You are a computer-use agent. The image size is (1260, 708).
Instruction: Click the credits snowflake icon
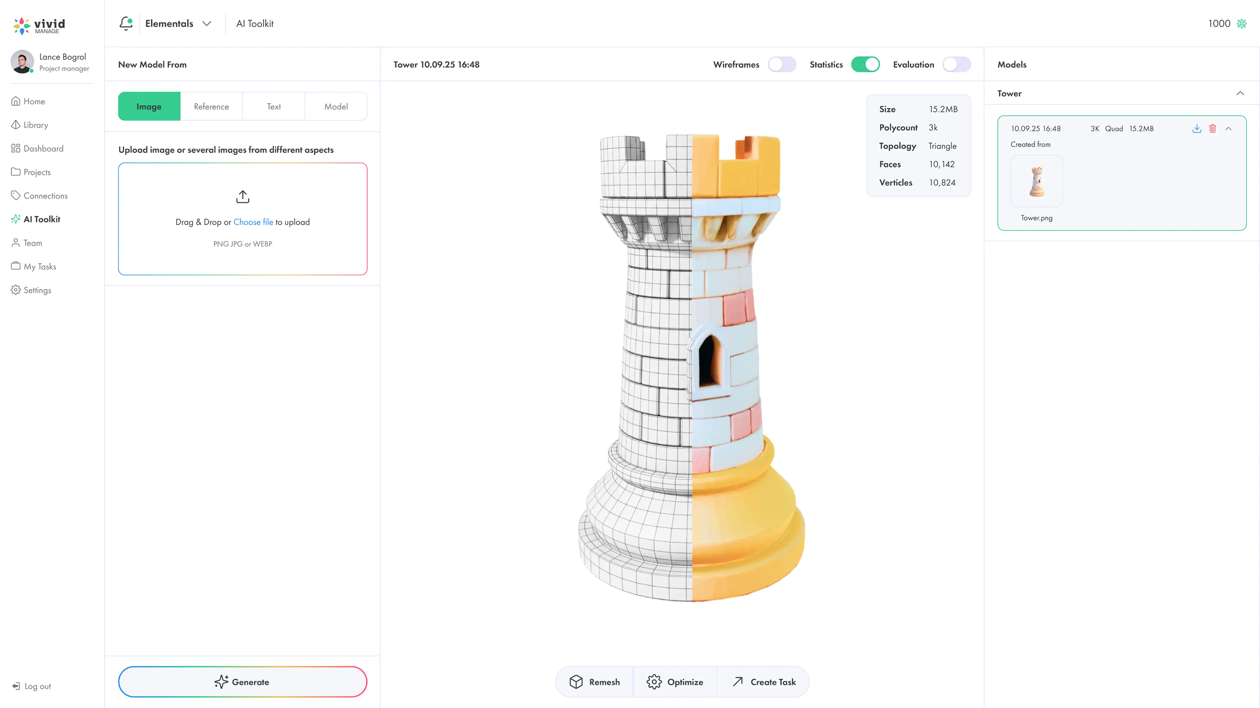tap(1241, 24)
